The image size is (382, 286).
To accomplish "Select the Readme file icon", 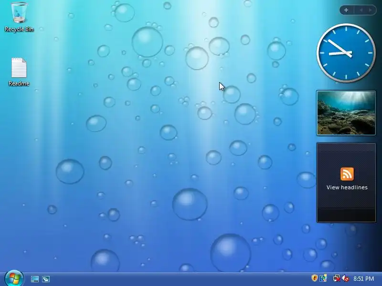I will (19, 72).
